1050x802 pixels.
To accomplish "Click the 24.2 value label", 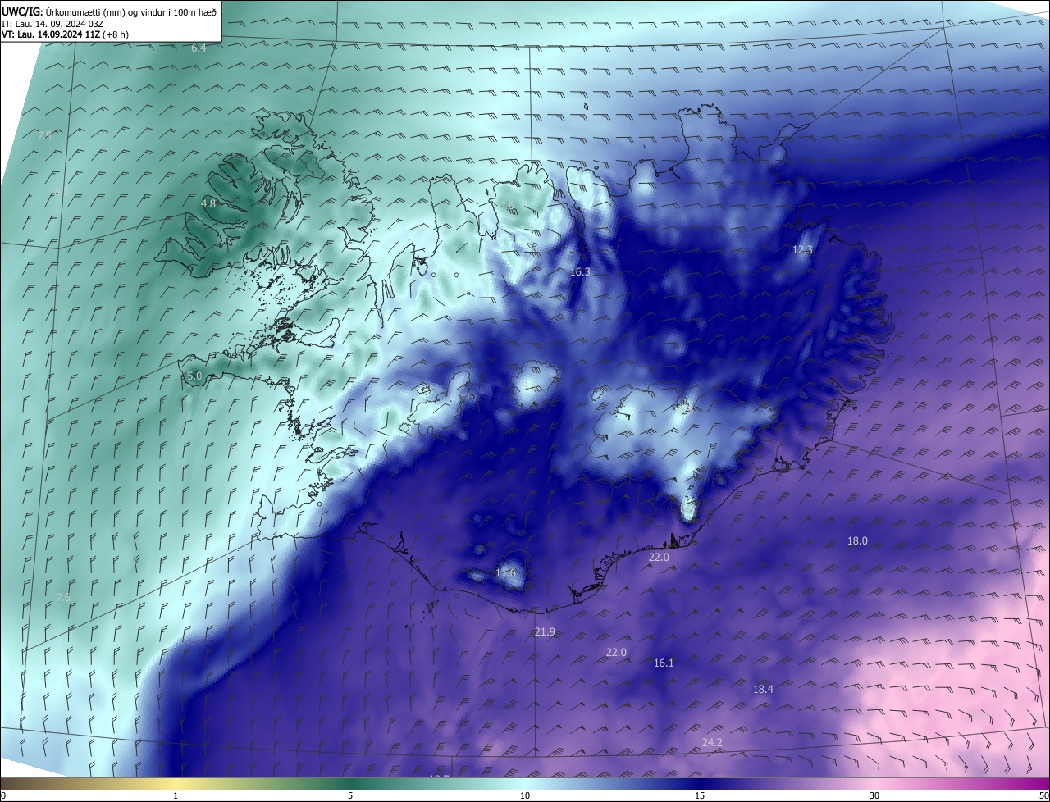I will 712,742.
